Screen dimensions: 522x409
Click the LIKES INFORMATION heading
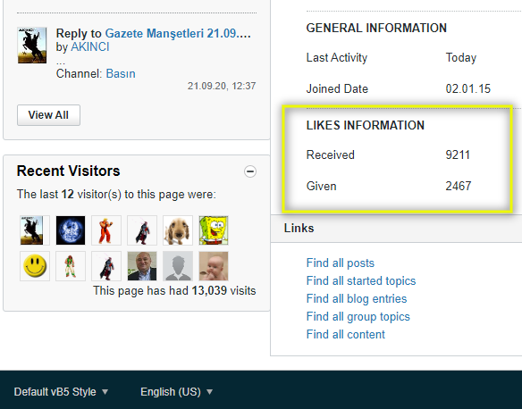click(x=366, y=125)
